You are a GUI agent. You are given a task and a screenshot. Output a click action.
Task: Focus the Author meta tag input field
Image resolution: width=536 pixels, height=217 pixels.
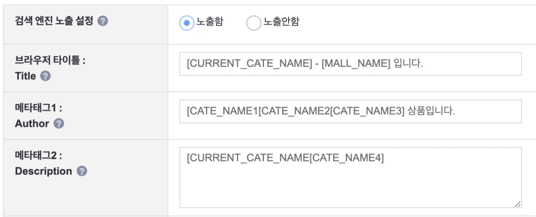350,111
